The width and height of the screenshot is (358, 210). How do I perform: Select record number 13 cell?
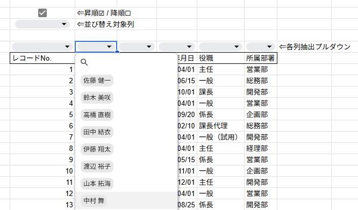coord(42,205)
